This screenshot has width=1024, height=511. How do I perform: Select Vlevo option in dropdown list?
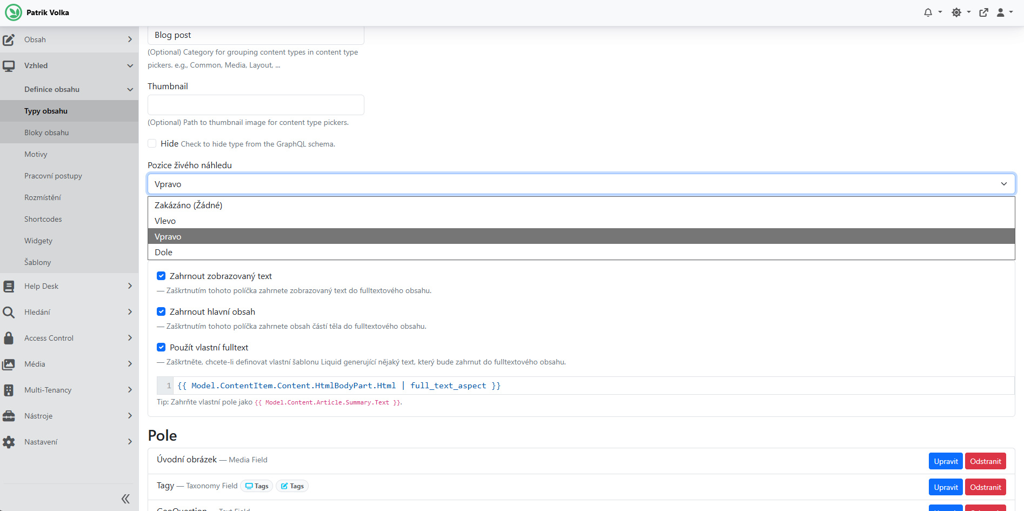point(581,221)
